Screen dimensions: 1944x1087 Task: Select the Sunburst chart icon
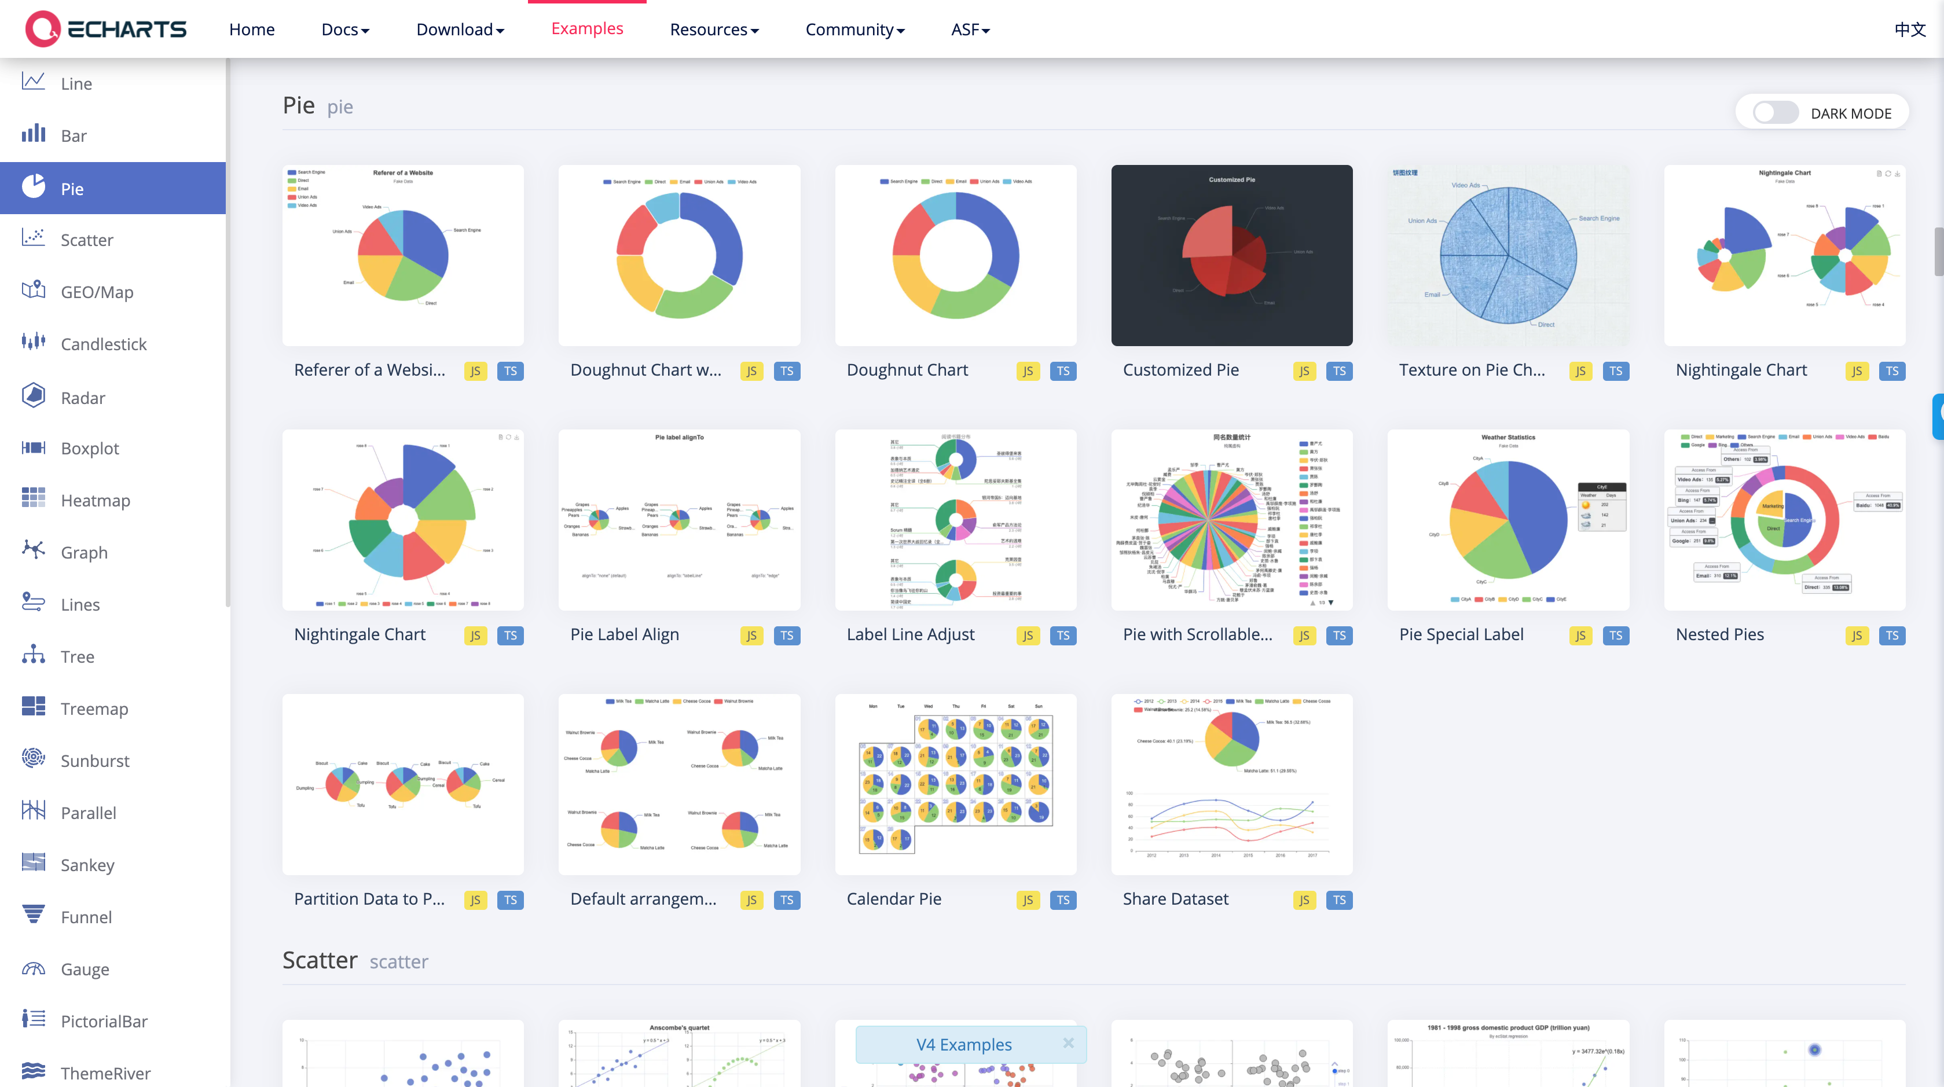coord(33,759)
